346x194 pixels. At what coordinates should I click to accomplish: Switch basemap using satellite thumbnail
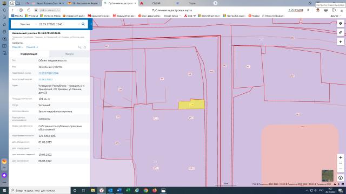(328, 176)
